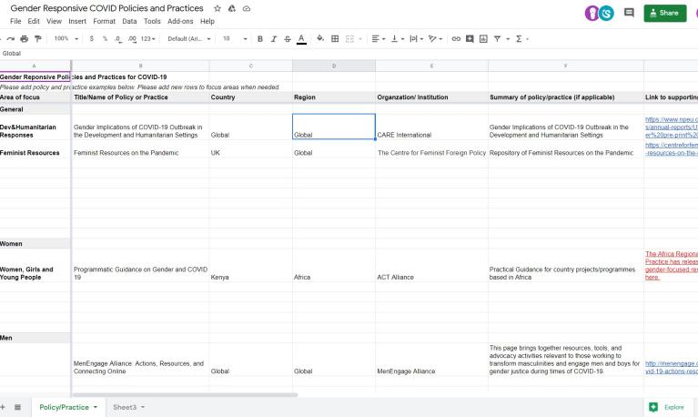Format as currency with dollar icon

click(92, 39)
